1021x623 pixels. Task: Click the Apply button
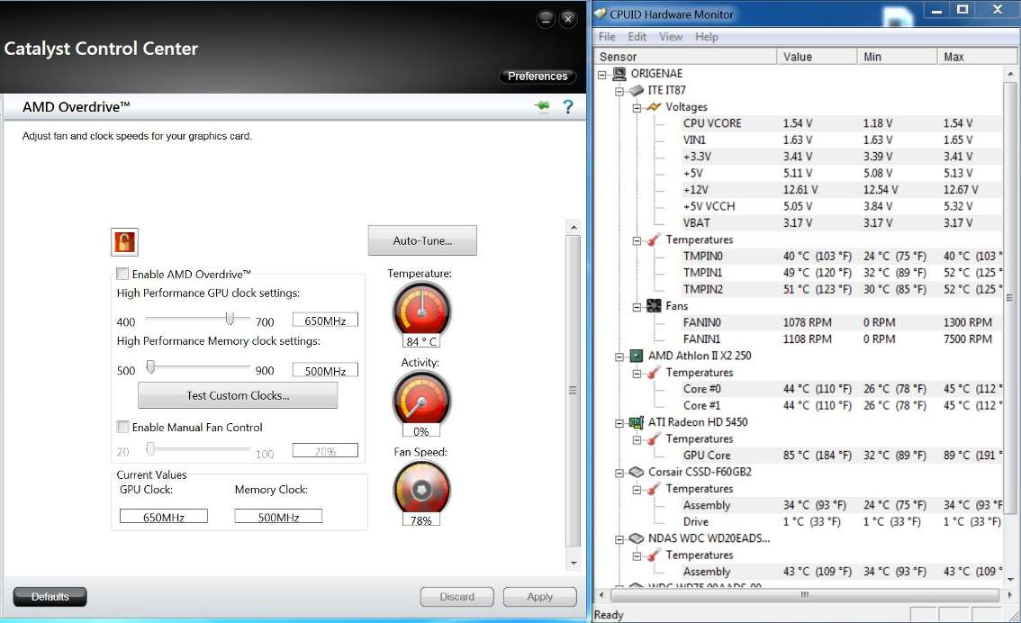[x=540, y=596]
